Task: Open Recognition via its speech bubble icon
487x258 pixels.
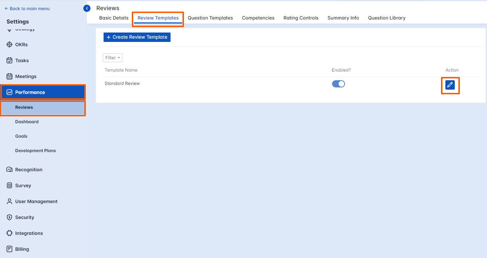Action: (9, 169)
